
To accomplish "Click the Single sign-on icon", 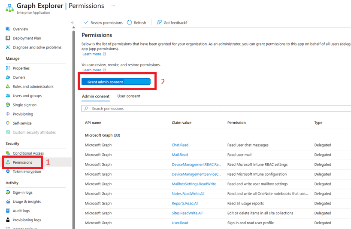I will coord(8,105).
